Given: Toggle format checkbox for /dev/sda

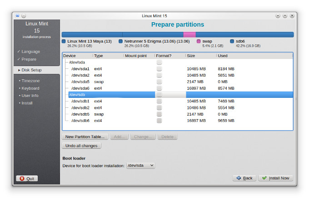Looking at the screenshot, I should pyautogui.click(x=159, y=62).
